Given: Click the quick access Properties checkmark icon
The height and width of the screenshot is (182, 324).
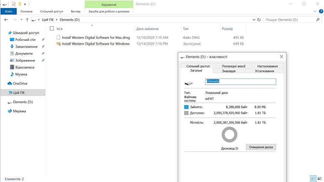Looking at the screenshot, I should [x=14, y=4].
